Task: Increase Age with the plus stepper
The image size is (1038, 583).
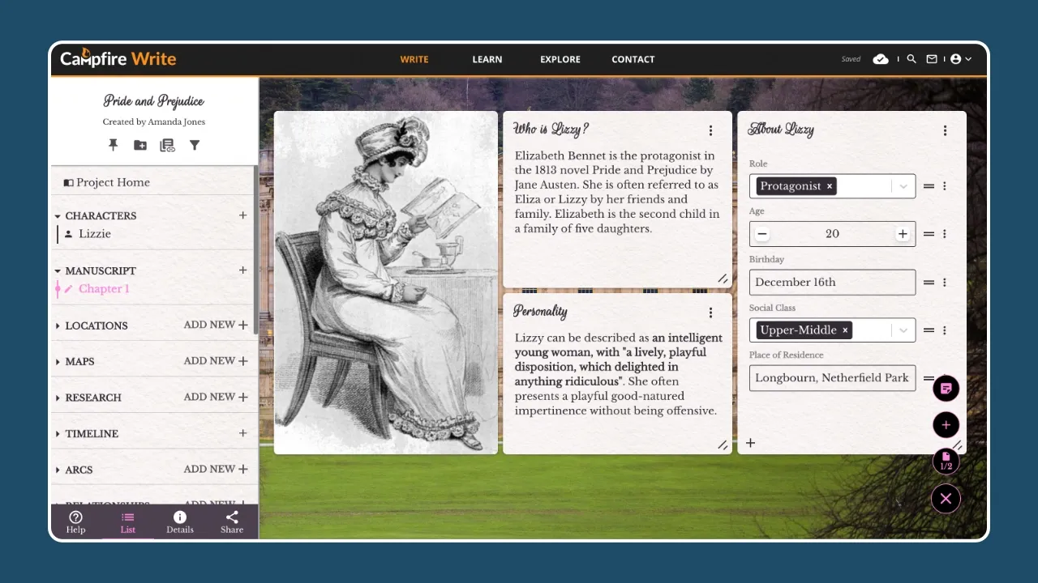Action: pyautogui.click(x=902, y=234)
